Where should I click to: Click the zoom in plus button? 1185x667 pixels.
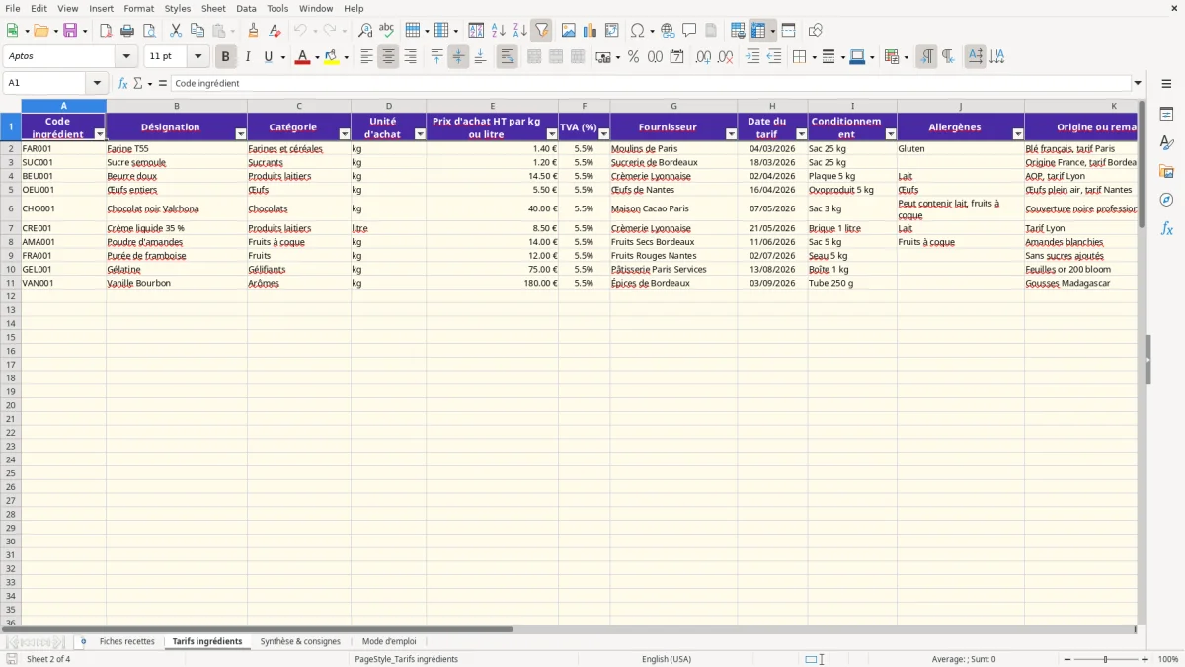[1145, 659]
